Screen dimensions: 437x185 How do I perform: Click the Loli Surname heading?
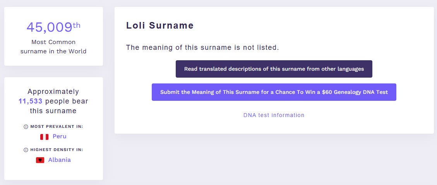point(160,25)
